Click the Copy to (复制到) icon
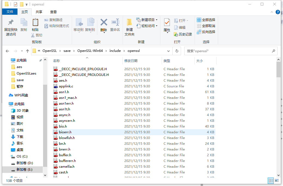Viewport: 283px width, 186px height. click(91, 22)
